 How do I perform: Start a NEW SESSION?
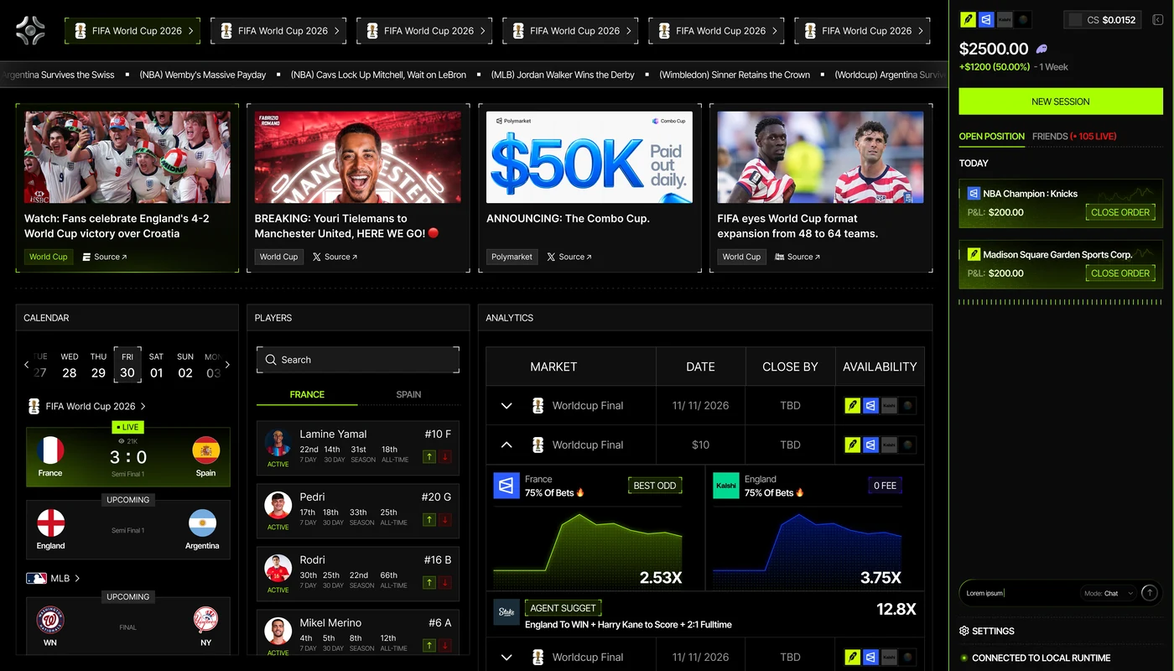1061,101
